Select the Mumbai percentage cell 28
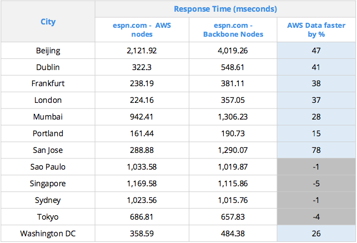 pyautogui.click(x=316, y=117)
